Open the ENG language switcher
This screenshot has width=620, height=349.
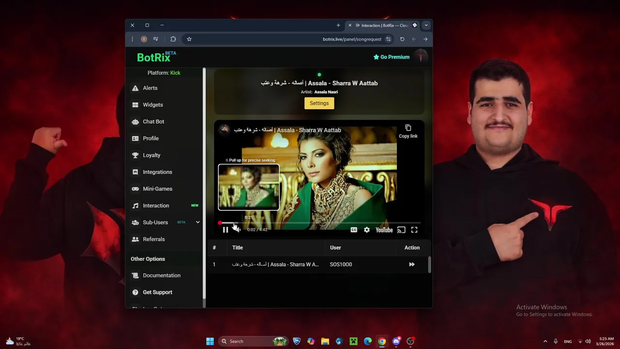pos(568,341)
